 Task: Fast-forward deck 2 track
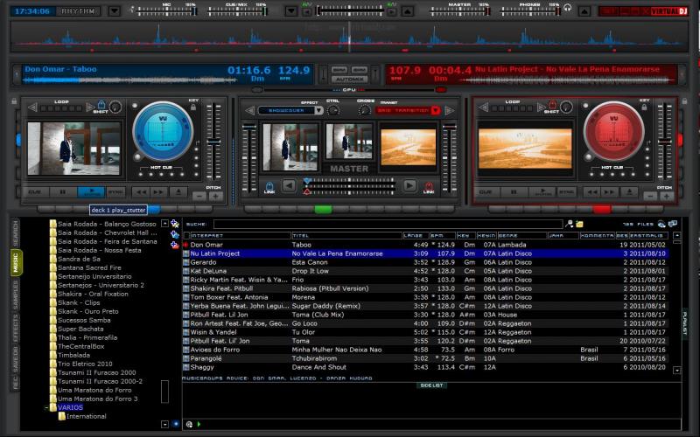(x=609, y=192)
